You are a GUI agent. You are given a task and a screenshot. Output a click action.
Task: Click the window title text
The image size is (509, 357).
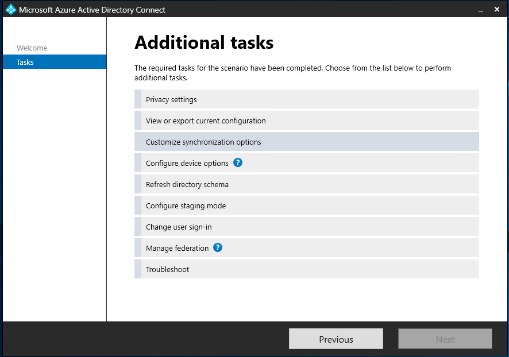pyautogui.click(x=92, y=10)
